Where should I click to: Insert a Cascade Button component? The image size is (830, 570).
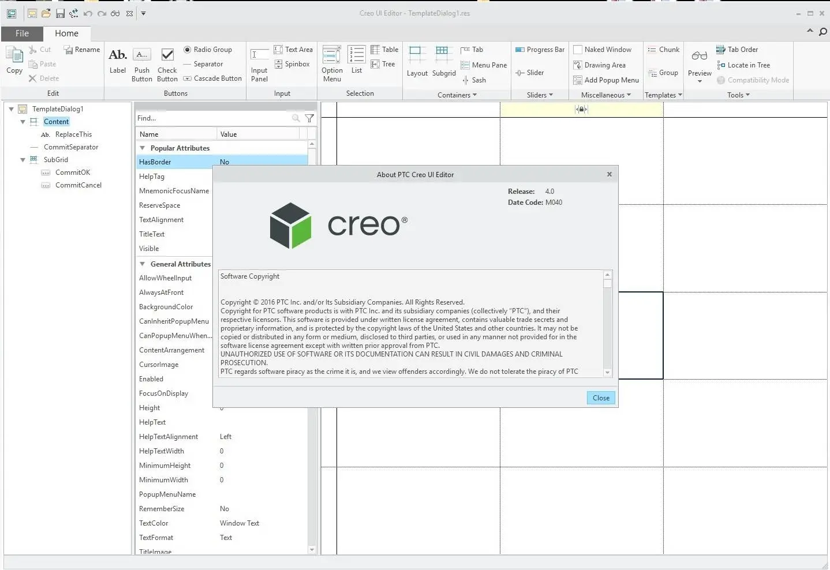point(212,78)
